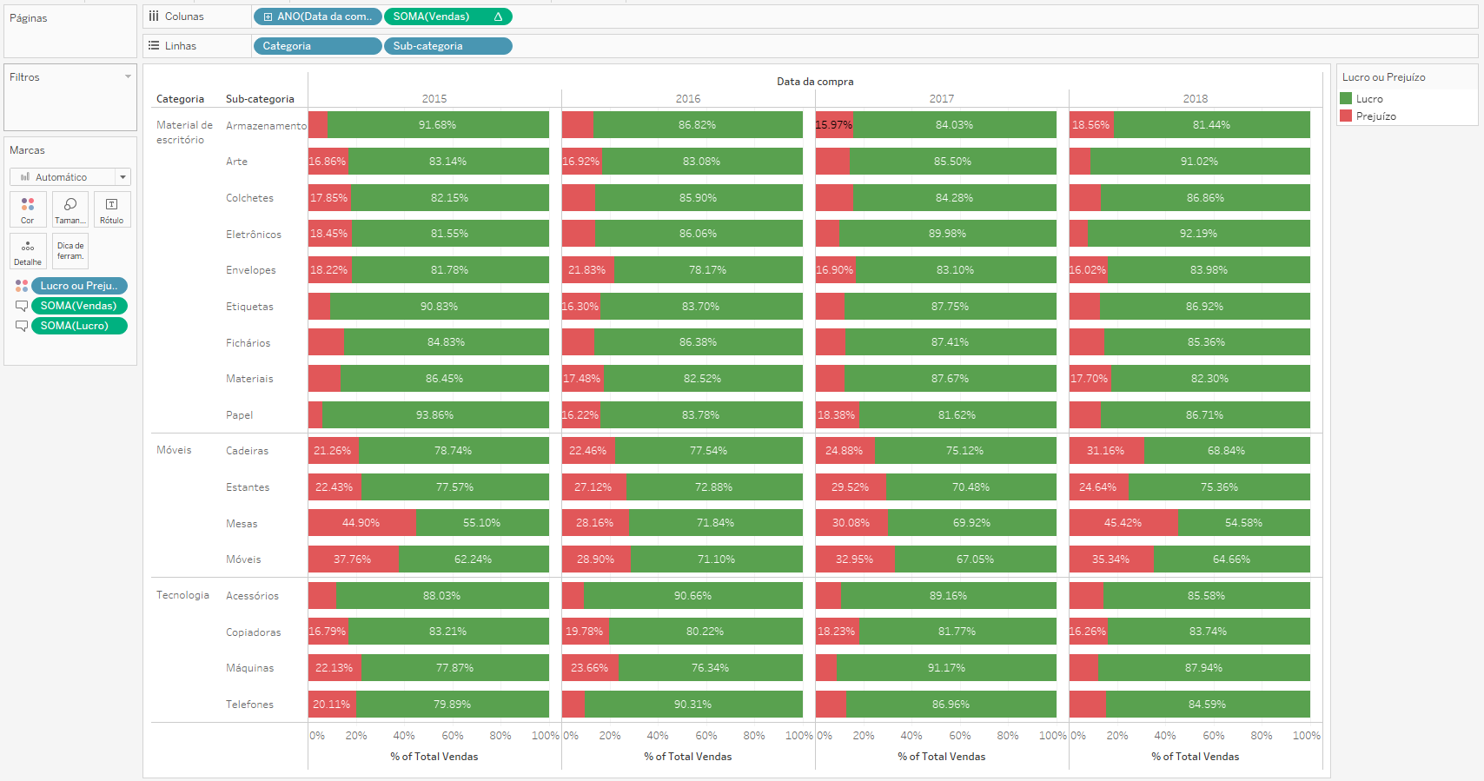The width and height of the screenshot is (1484, 781).
Task: Select the ANO(Data da compra) column pill
Action: 317,17
